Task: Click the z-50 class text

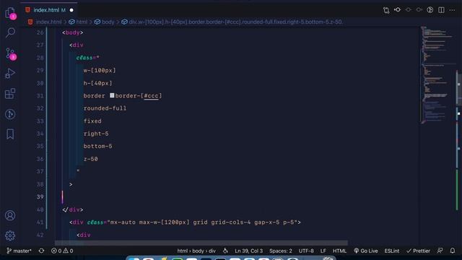Action: tap(91, 159)
